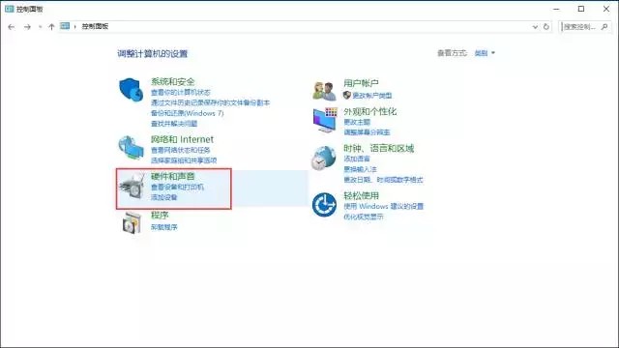Open the 系统和安全 category heading
Screen dimensions: 619x348
coord(173,81)
